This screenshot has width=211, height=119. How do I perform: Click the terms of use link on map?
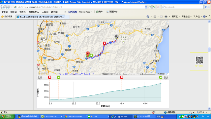tap(161, 74)
